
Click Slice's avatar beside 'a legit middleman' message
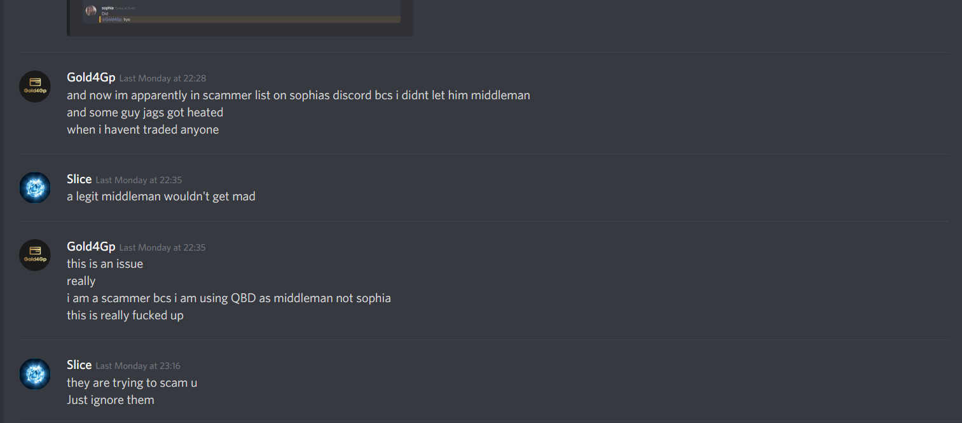[35, 188]
